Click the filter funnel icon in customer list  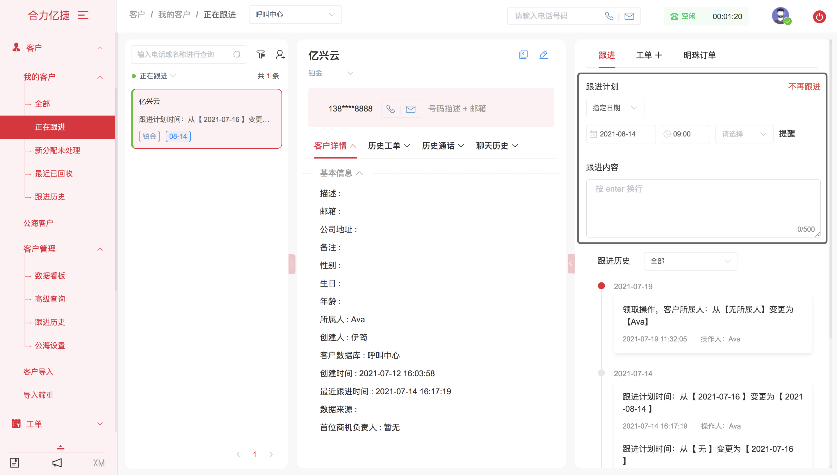260,55
